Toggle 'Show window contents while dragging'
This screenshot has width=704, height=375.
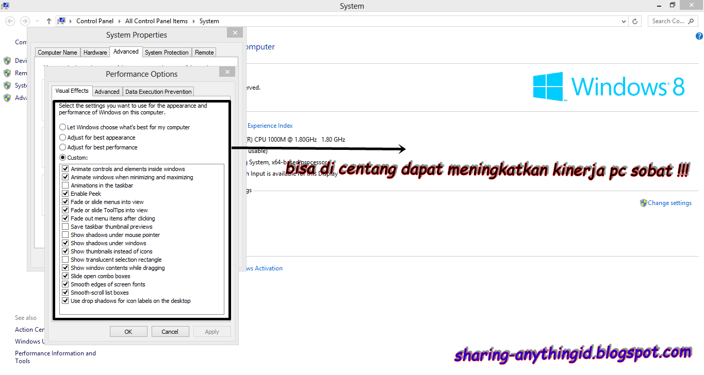pos(65,268)
